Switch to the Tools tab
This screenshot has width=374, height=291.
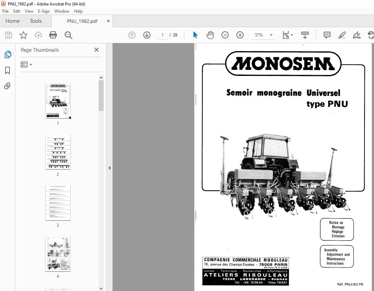click(36, 21)
